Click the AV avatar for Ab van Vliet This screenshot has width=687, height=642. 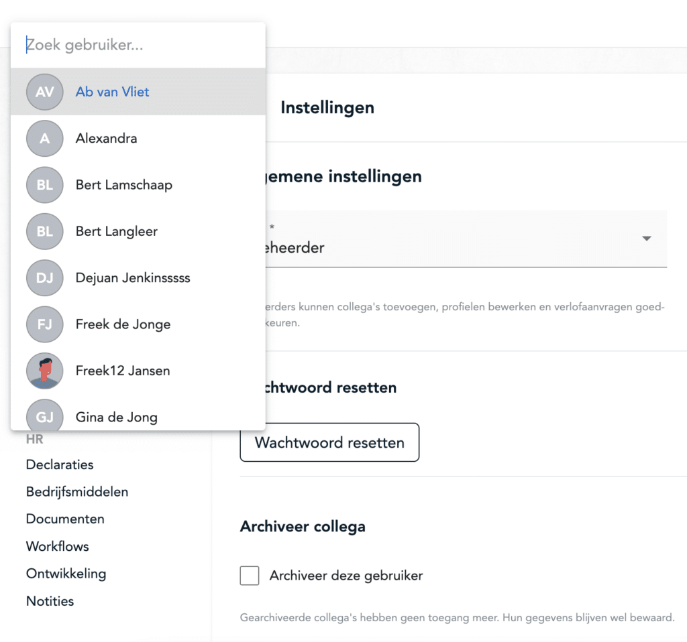point(45,92)
